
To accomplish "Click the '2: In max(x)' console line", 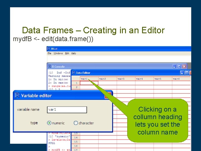I will click(x=58, y=83).
